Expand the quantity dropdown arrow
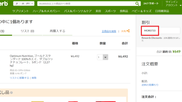182x102 pixels. [106, 57]
